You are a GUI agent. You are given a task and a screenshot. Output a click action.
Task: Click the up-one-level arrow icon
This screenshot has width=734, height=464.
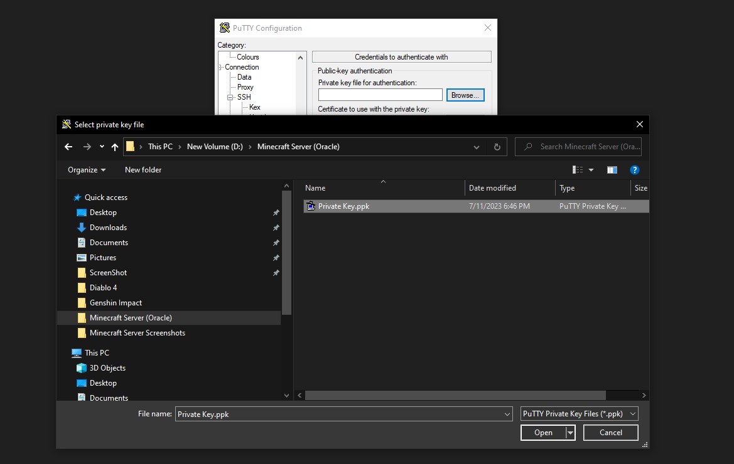114,147
